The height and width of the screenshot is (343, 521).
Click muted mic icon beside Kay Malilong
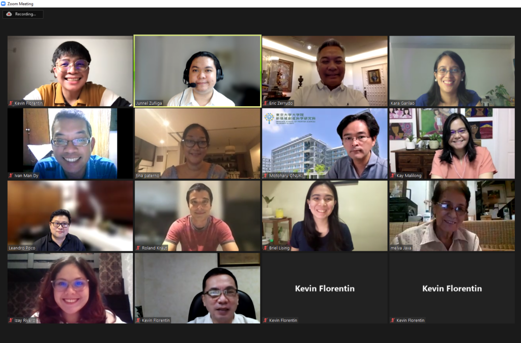[x=393, y=175]
